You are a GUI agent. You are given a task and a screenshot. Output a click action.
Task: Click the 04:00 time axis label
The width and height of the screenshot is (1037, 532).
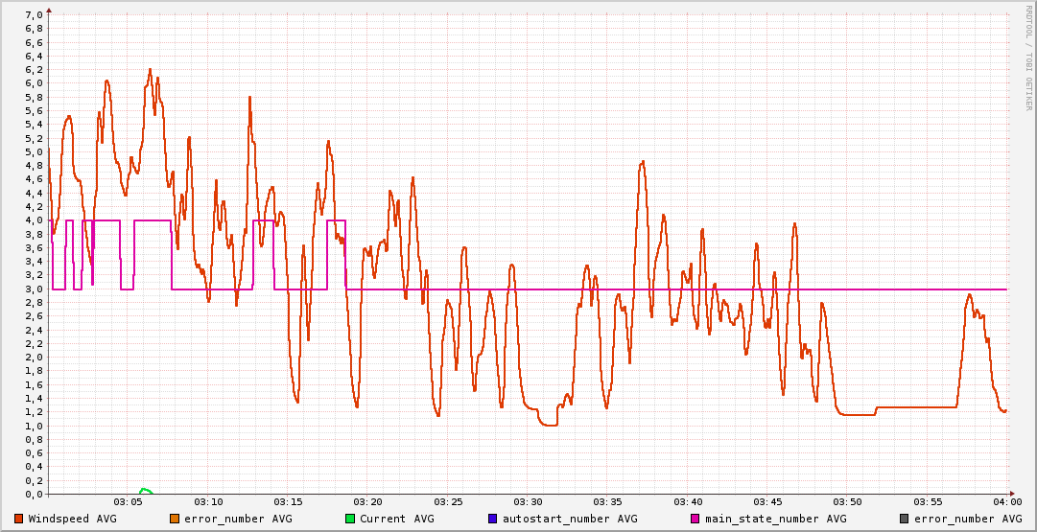pyautogui.click(x=1006, y=502)
